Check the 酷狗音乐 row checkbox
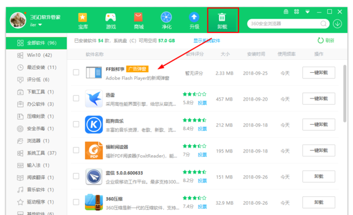Viewport: 353px width, 215px height. pyautogui.click(x=76, y=125)
